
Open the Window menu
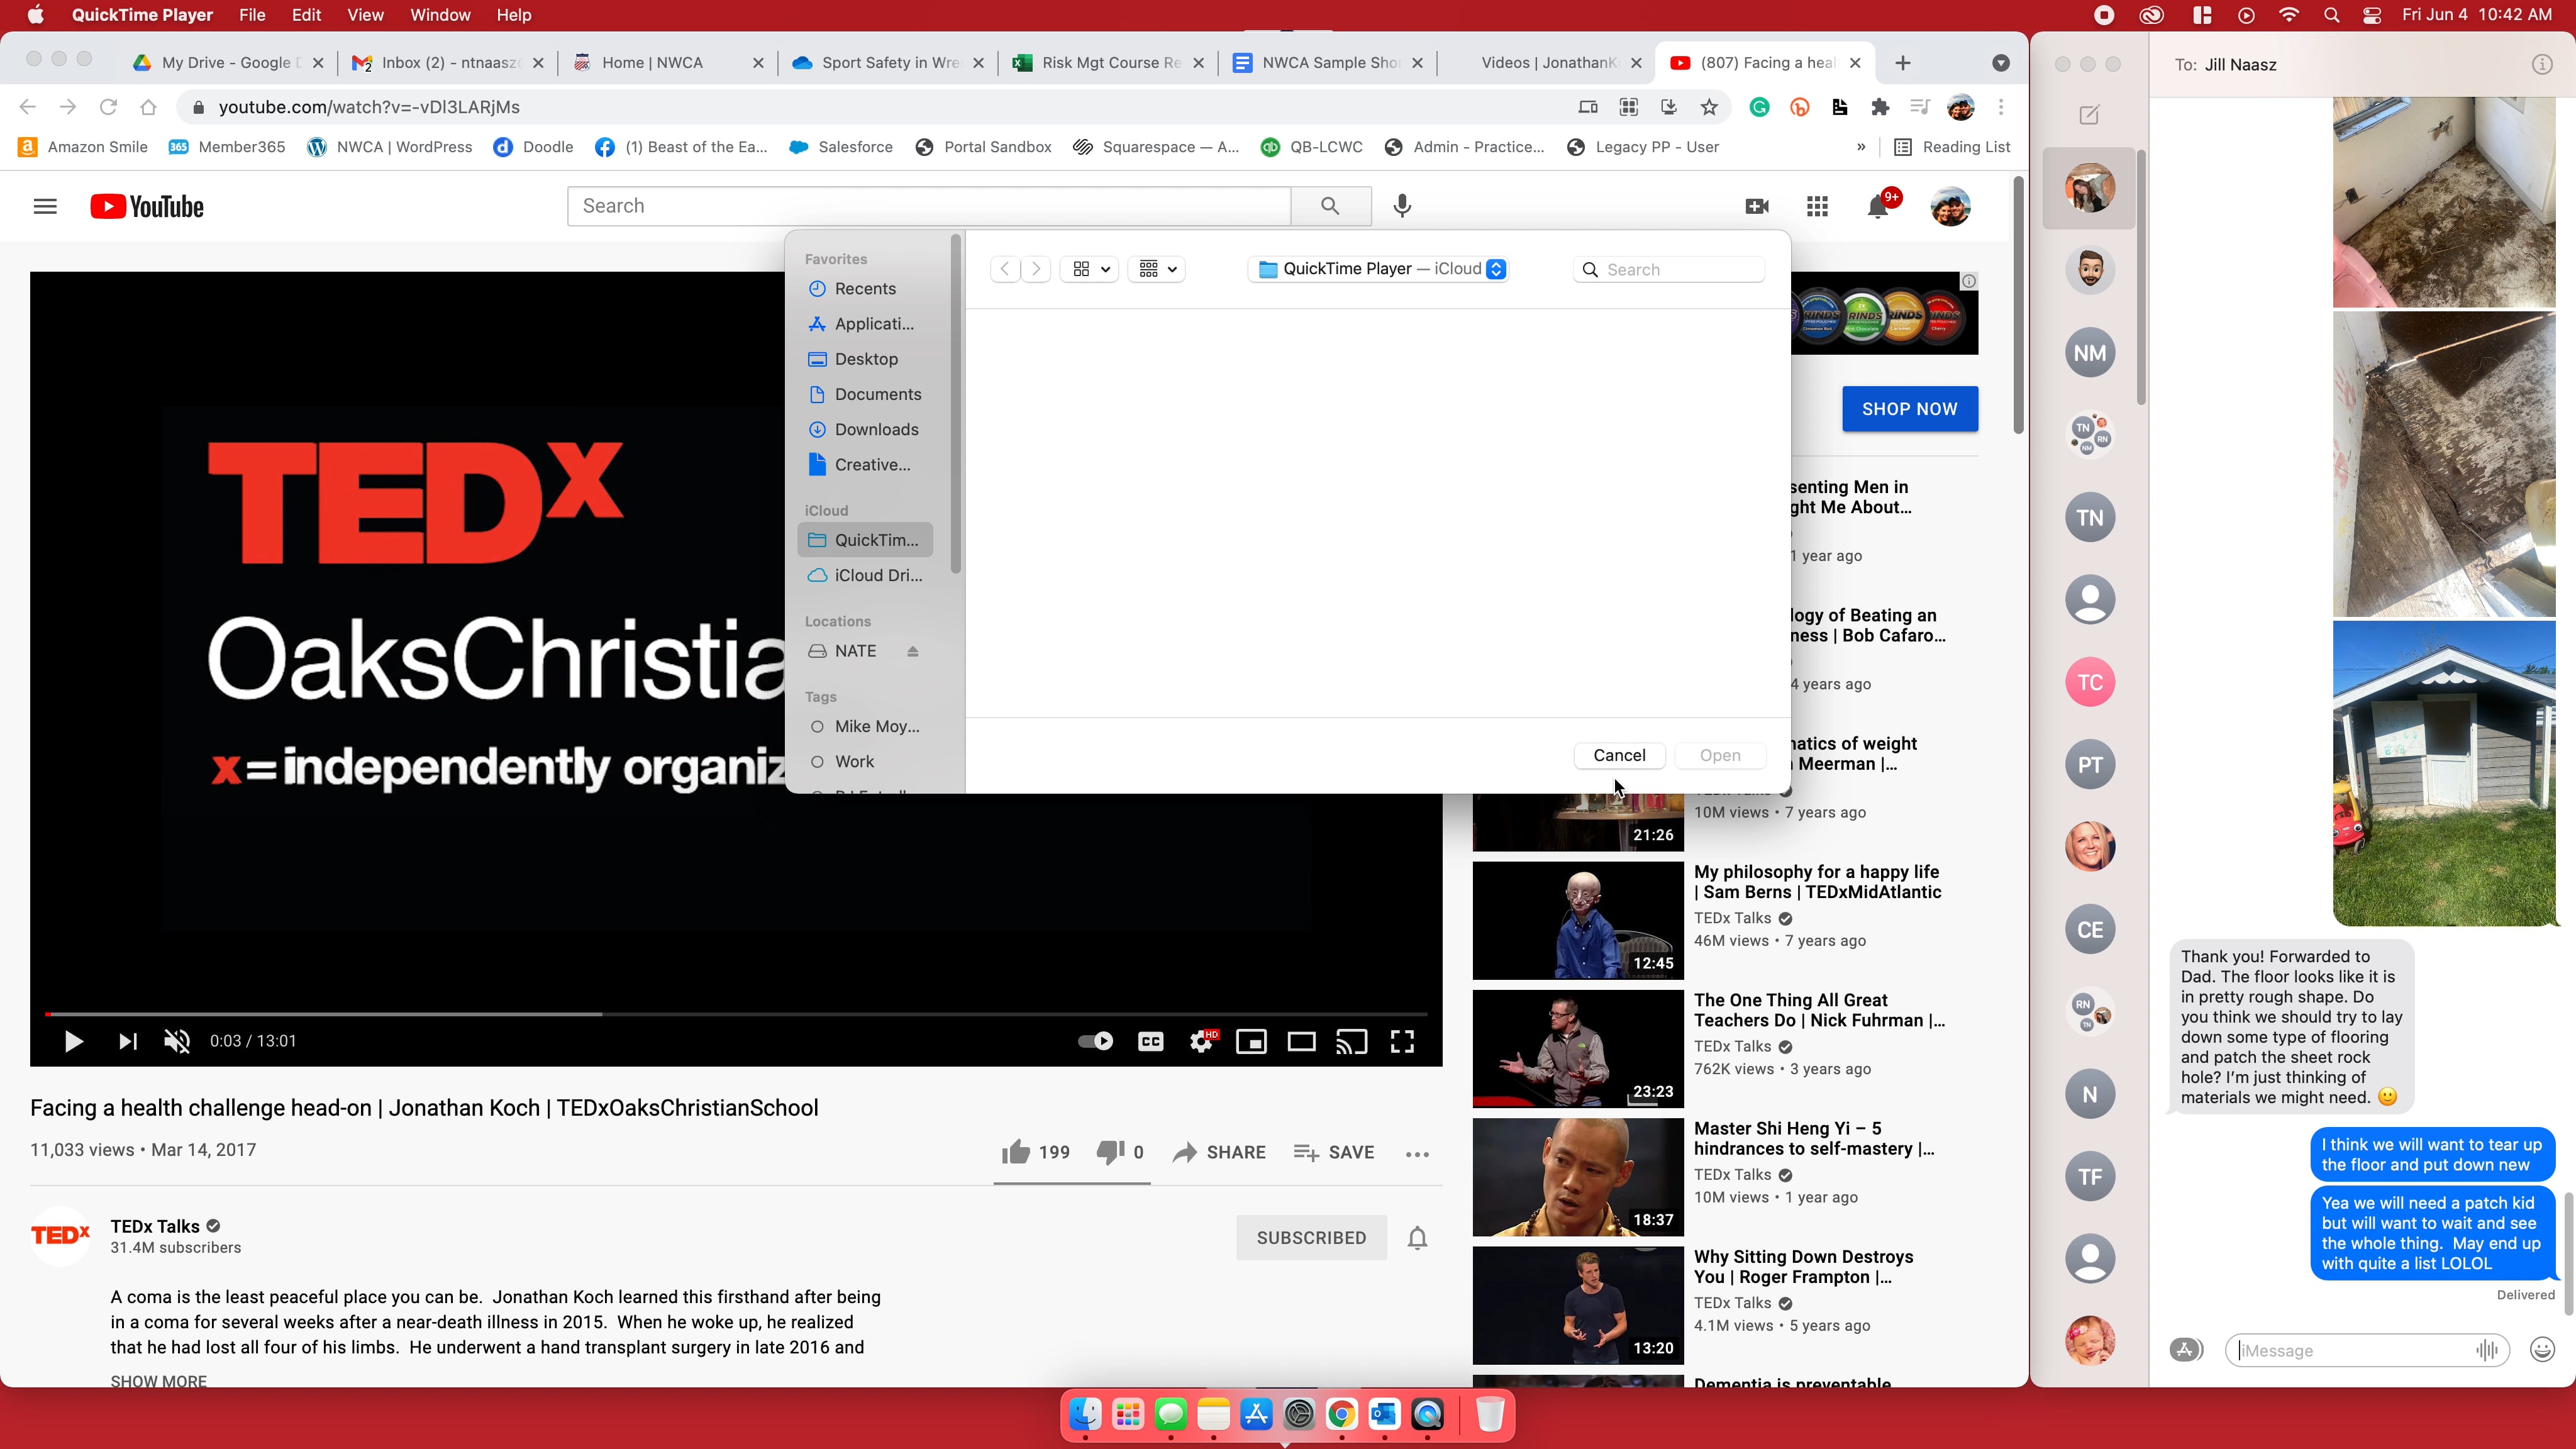coord(440,15)
